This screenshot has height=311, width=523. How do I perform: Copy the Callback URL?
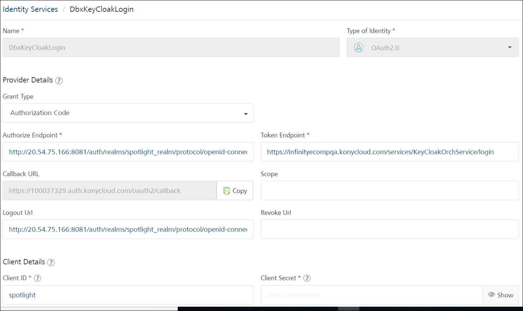pos(235,190)
